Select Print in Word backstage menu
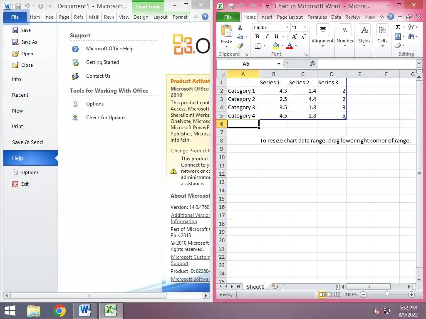Viewport: 426px width, 319px height. 17,126
